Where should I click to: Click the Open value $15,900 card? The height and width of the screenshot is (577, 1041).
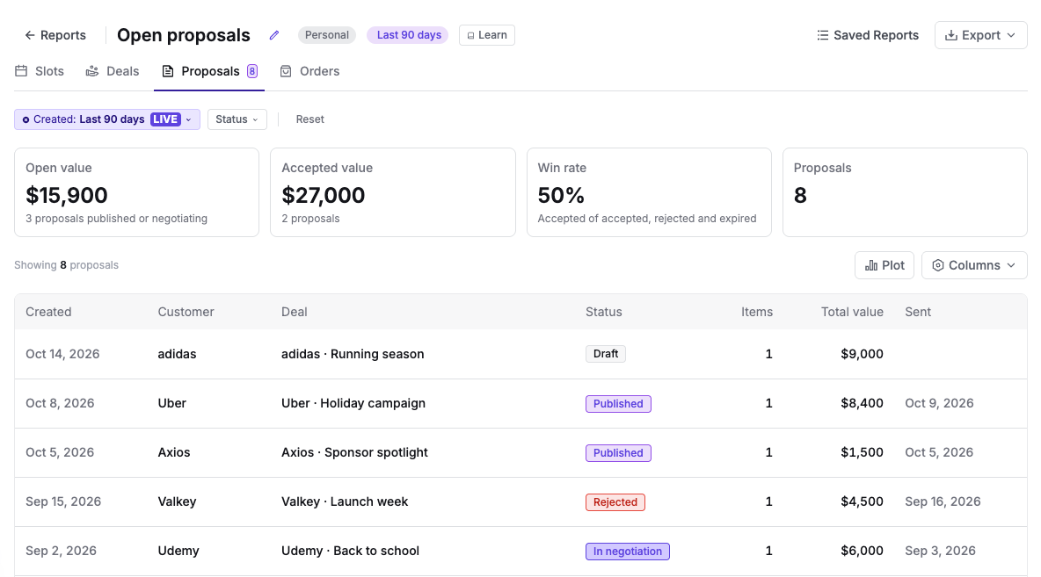tap(137, 192)
